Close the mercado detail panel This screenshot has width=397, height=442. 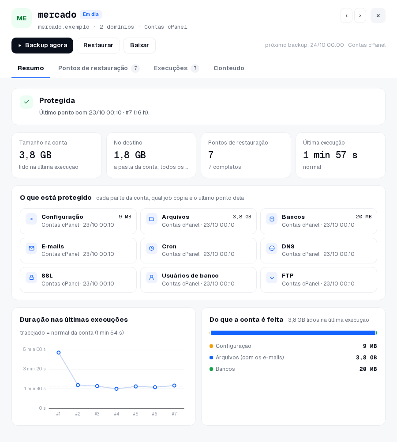[x=378, y=15]
